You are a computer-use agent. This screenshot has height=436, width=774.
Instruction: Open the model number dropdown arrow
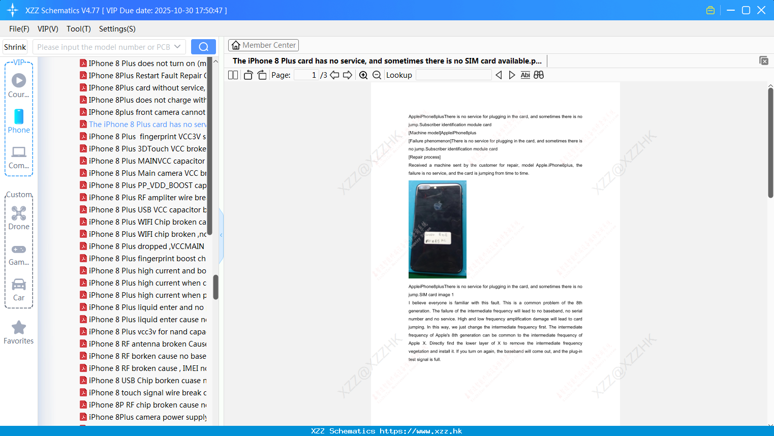(177, 47)
